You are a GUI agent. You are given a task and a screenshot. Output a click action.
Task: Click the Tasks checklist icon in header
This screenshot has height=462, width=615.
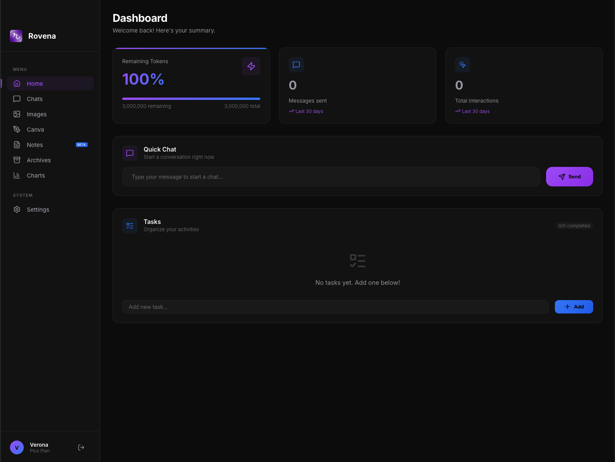click(x=130, y=226)
